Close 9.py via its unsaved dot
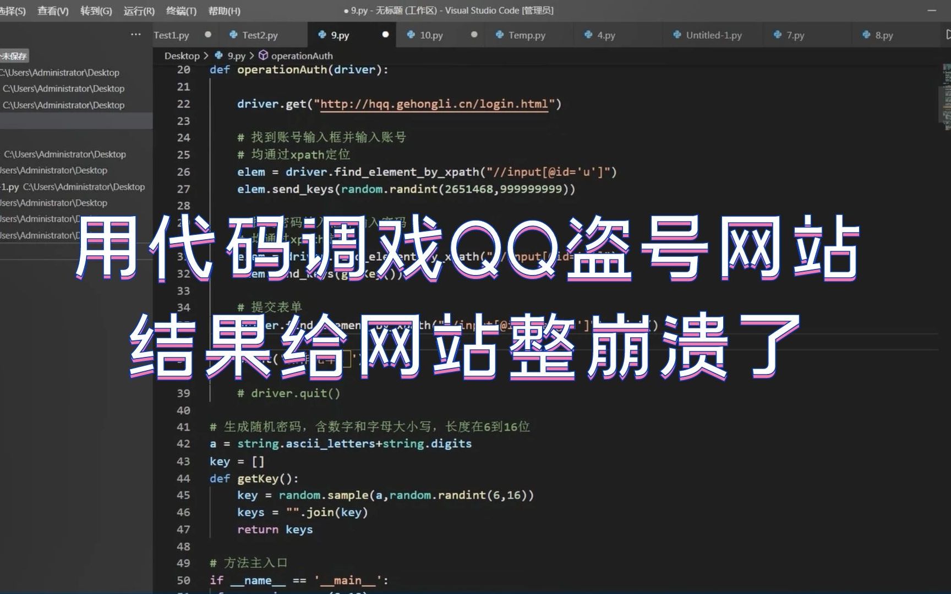Viewport: 951px width, 594px height. [385, 34]
